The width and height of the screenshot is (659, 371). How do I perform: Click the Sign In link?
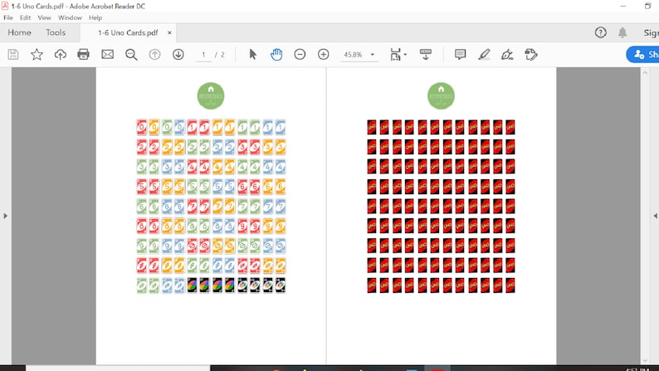pos(652,32)
